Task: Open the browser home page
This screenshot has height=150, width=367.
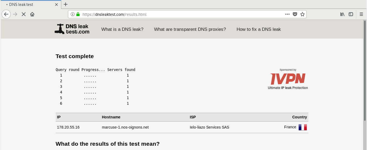Action: (32, 14)
